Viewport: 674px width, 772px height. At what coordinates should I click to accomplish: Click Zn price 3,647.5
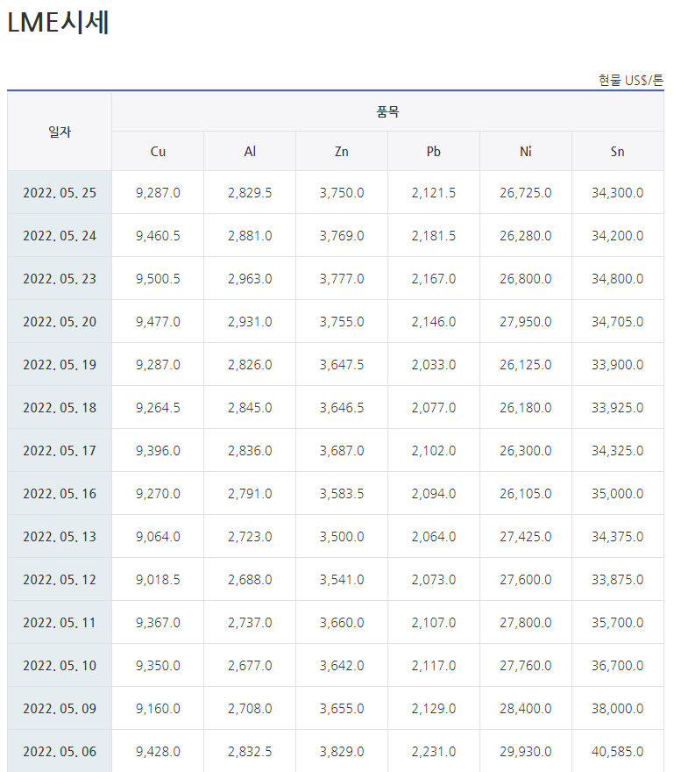point(342,364)
